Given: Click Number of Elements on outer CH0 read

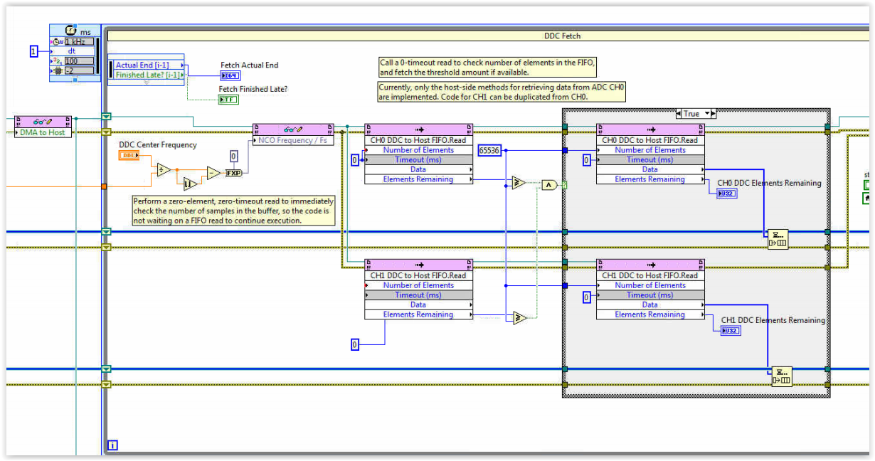Looking at the screenshot, I should [418, 150].
